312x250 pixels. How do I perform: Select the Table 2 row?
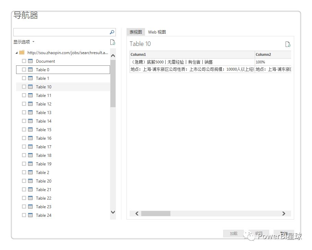[x=63, y=172]
